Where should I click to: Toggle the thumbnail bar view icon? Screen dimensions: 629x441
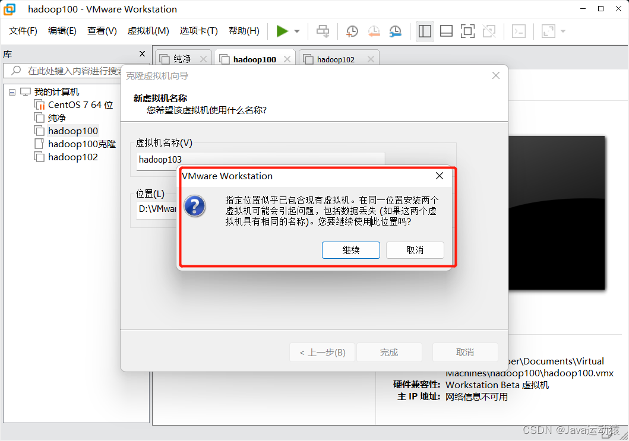446,31
